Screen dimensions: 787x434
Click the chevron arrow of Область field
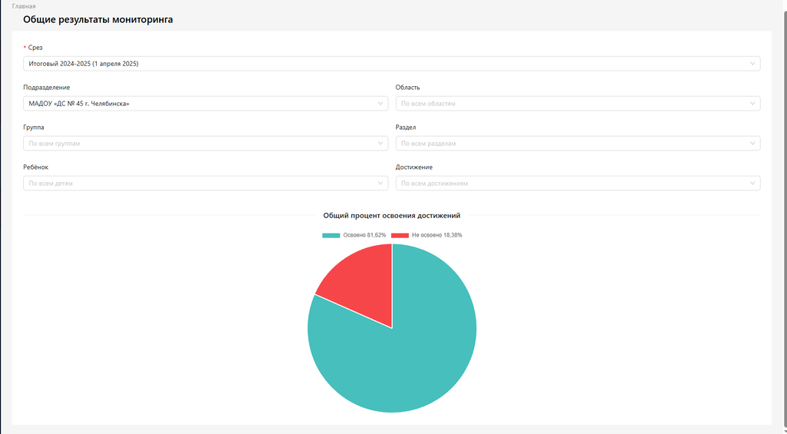pyautogui.click(x=752, y=103)
